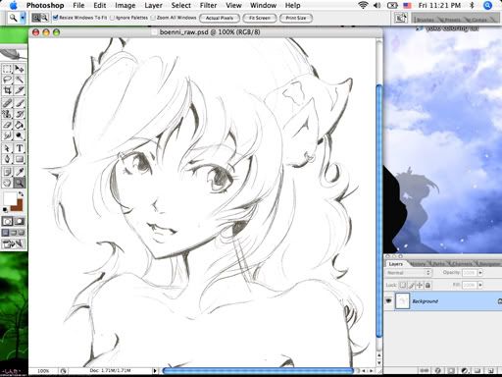Select the Type tool
The image size is (502, 377).
pos(20,148)
